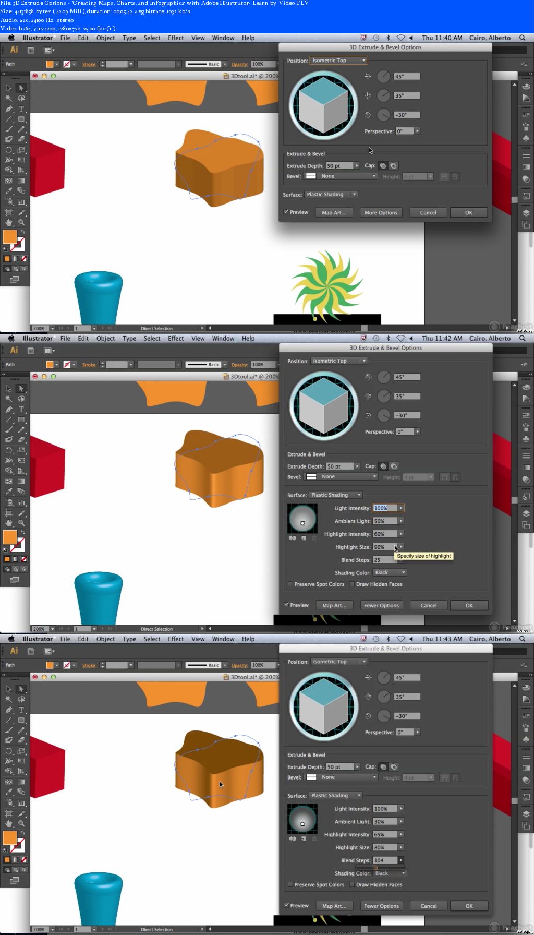534x935 pixels.
Task: Open the Object menu in the 11:40 AM menu bar
Action: [105, 38]
